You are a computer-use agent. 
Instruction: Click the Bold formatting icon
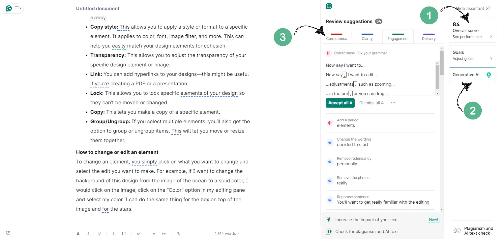coord(78,233)
